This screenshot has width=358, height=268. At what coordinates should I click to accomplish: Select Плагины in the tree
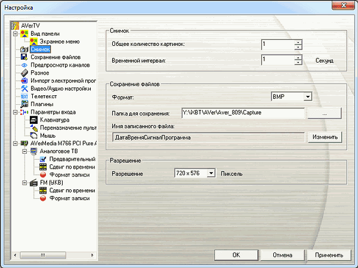point(42,104)
